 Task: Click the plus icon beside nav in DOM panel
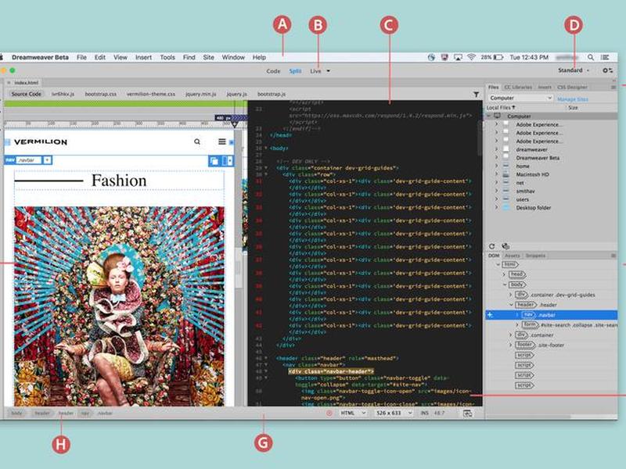coord(491,315)
